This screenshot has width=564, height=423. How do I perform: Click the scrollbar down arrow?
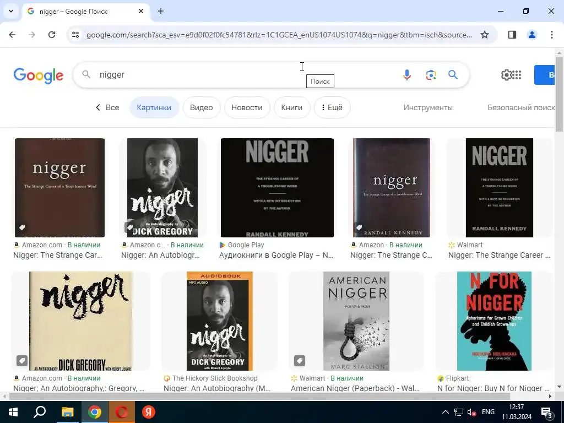[559, 387]
